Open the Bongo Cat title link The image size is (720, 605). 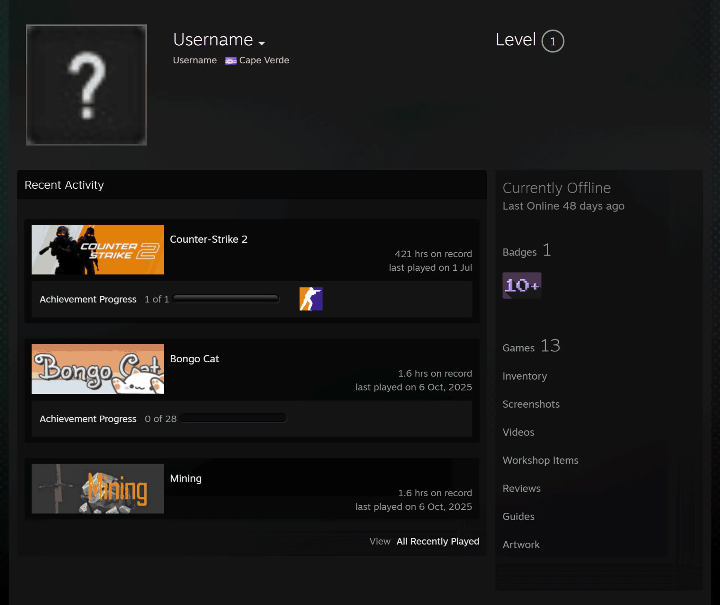pos(194,359)
